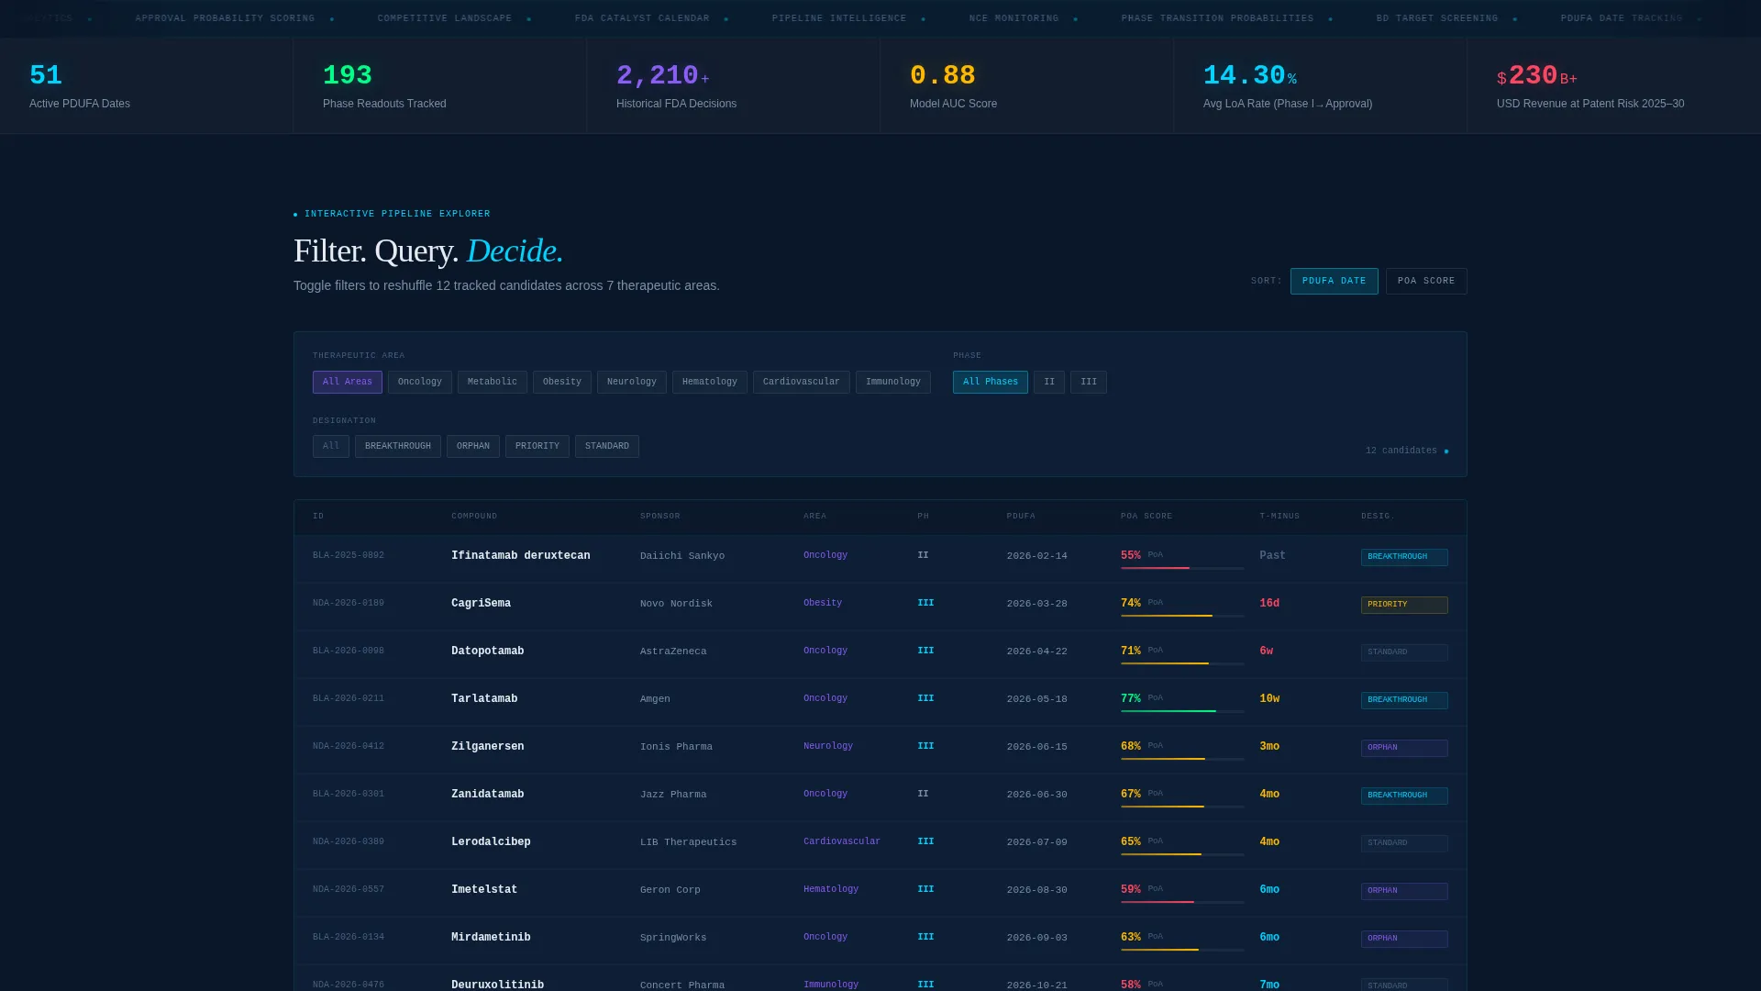Click the 74% PoA bar for CagriSema
Viewport: 1761px width, 991px height.
pos(1181,616)
